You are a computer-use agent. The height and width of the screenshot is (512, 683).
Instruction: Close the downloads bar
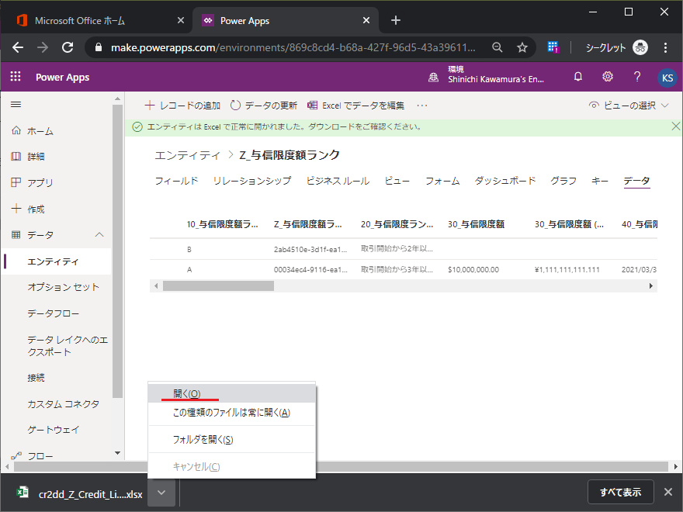(x=668, y=492)
